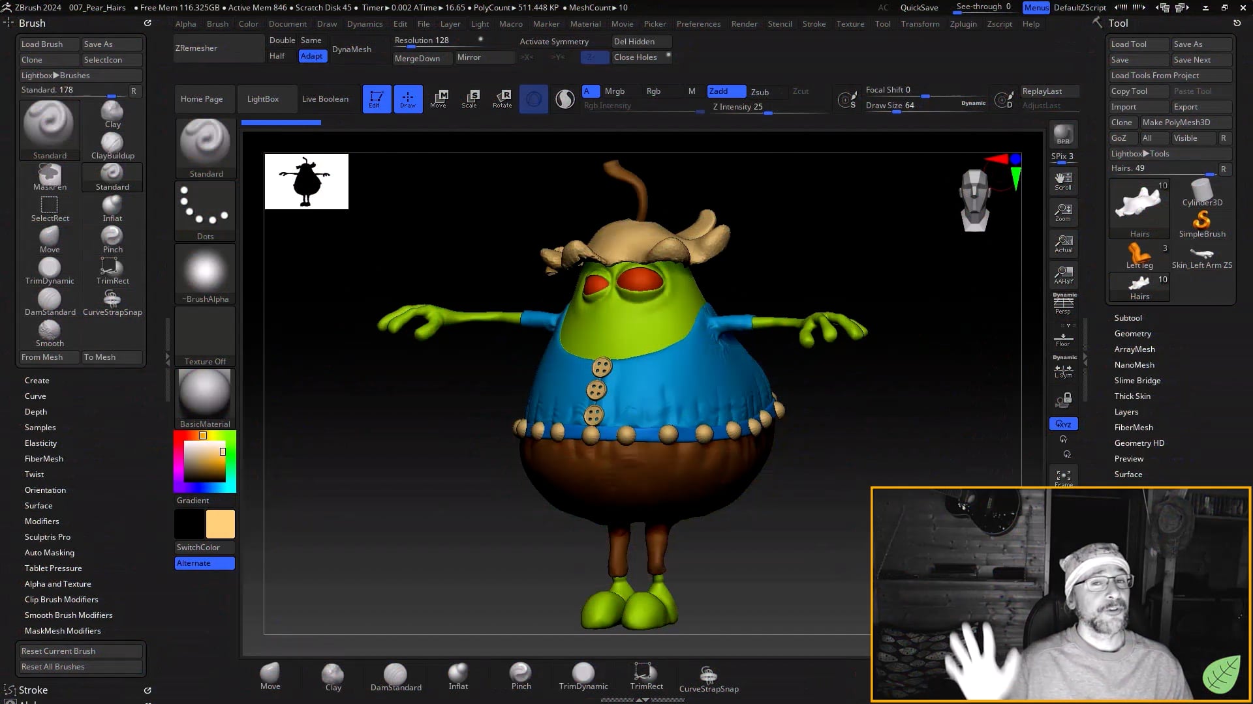Click the silhouette reference thumbnail in viewport
Screen dimensions: 1253x704
pyautogui.click(x=306, y=181)
